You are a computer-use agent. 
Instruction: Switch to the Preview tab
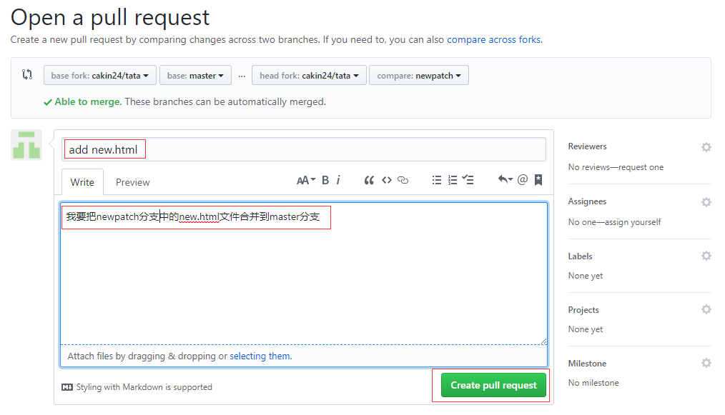pyautogui.click(x=133, y=182)
